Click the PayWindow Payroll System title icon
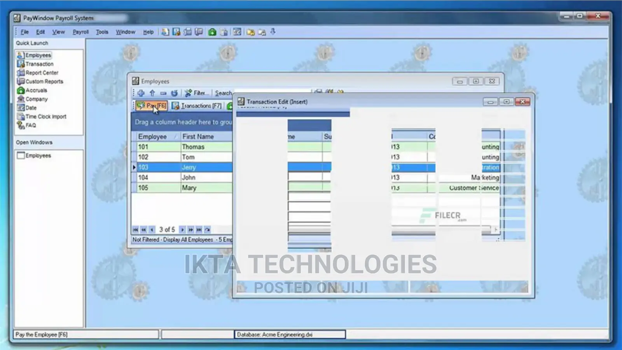The image size is (622, 350). (x=17, y=18)
